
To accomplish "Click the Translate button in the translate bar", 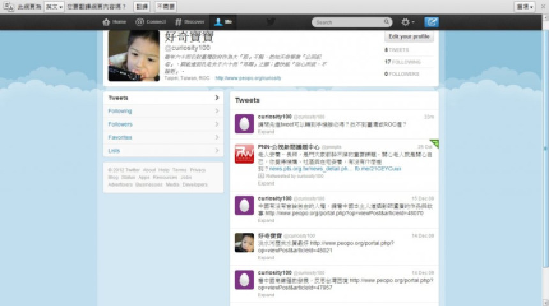I will click(x=142, y=6).
